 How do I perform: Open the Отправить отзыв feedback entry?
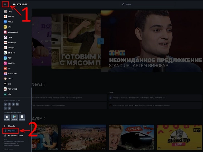point(13,135)
